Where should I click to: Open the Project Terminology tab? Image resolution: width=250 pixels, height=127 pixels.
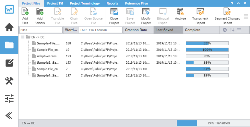click(x=85, y=3)
